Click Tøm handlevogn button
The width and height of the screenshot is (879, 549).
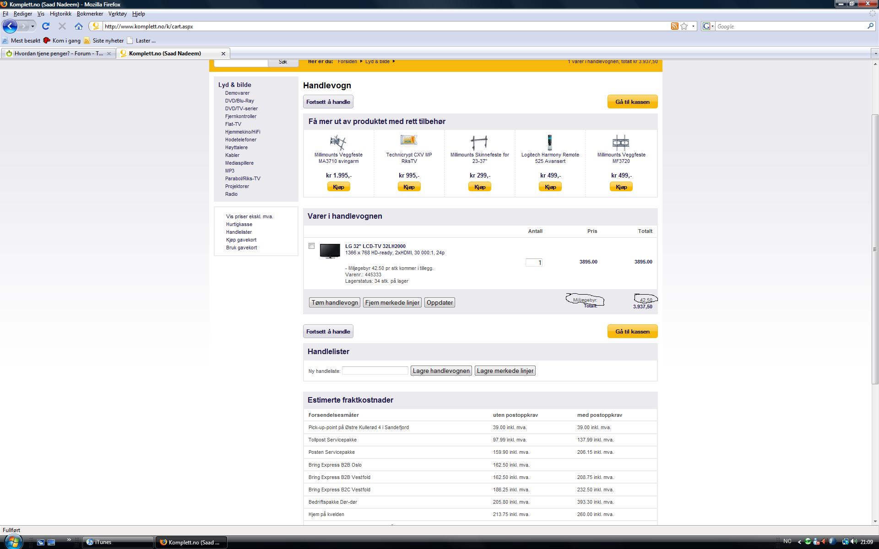click(x=334, y=302)
